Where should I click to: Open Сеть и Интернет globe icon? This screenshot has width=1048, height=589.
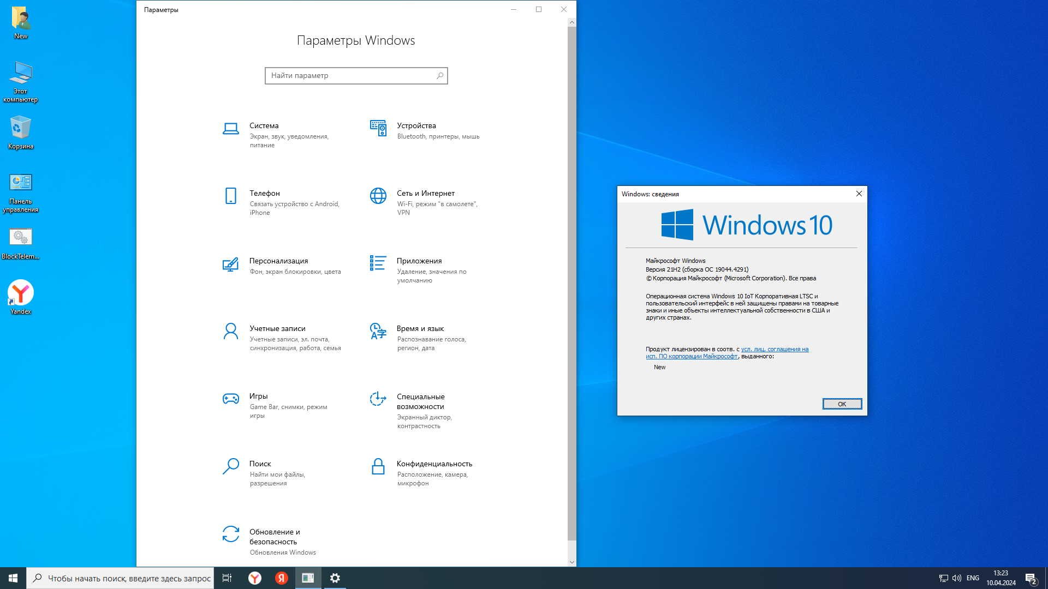[378, 196]
